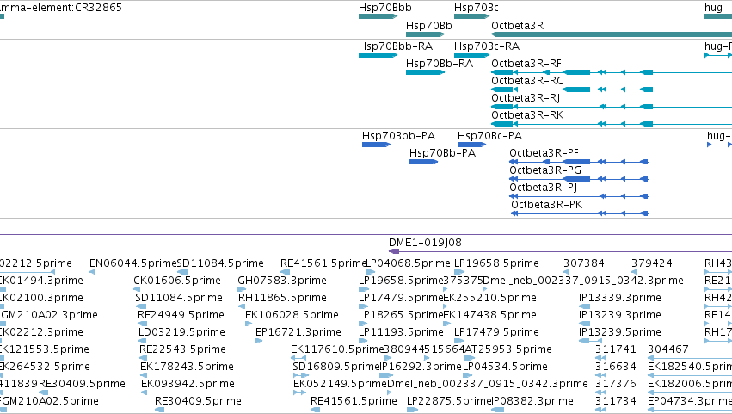Open the CK02212.3prime EST label
The image size is (732, 414).
coord(41,333)
